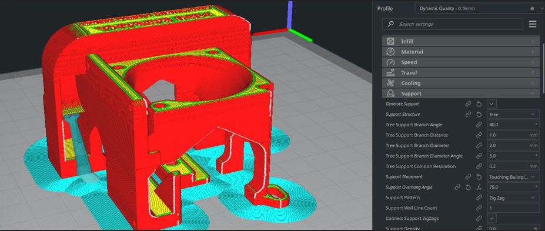545x231 pixels.
Task: Reset the Support Placement setting
Action: (x=479, y=177)
